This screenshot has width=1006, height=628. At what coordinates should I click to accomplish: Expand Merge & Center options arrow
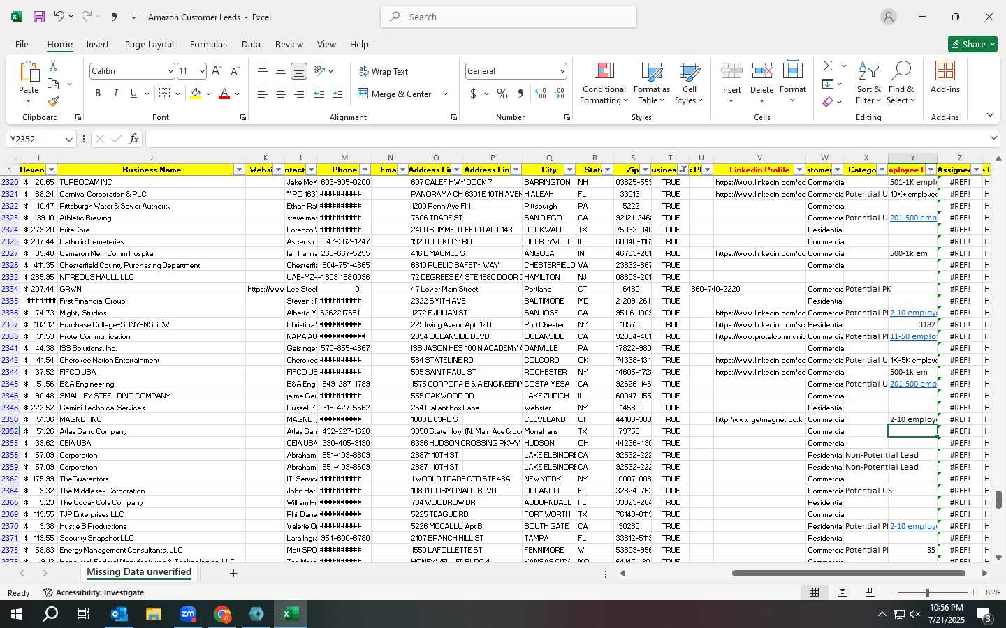[x=445, y=94]
